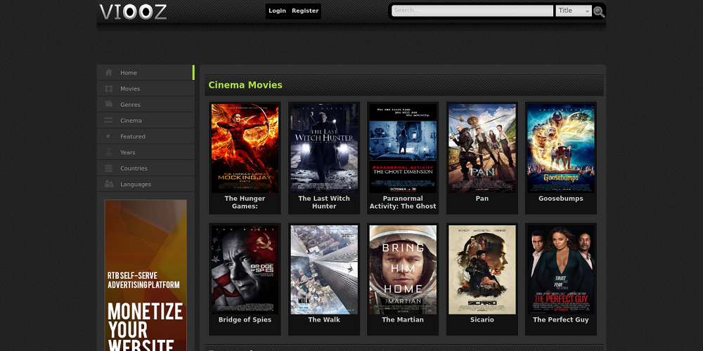This screenshot has height=351, width=703.
Task: Open the Languages menu item
Action: [x=146, y=184]
